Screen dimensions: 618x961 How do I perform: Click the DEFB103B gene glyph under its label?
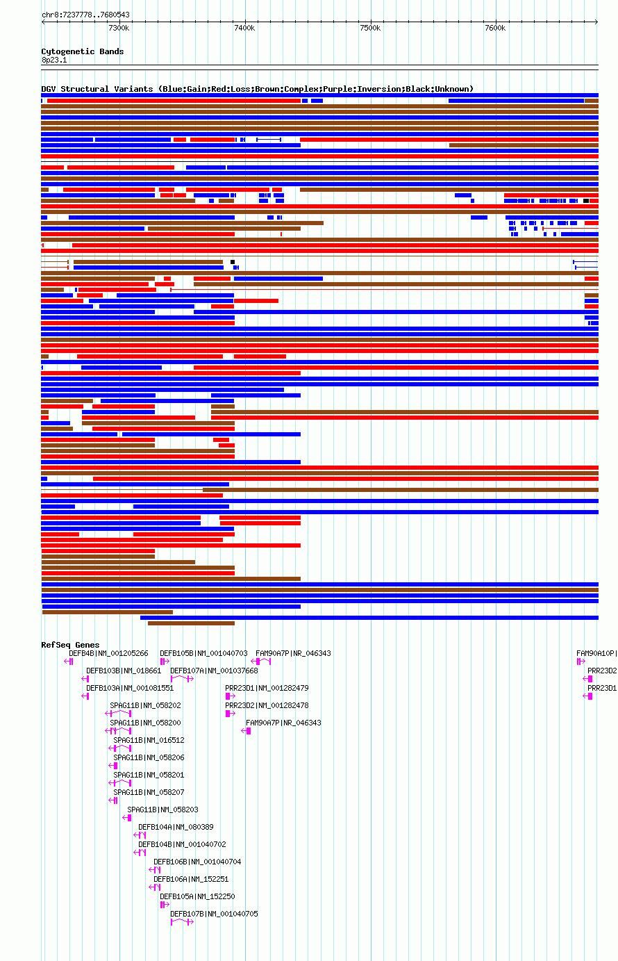[85, 679]
